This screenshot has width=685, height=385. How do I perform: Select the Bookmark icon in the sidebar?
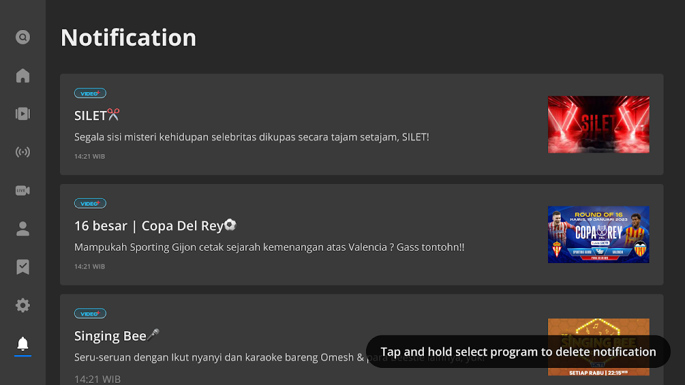(x=22, y=267)
